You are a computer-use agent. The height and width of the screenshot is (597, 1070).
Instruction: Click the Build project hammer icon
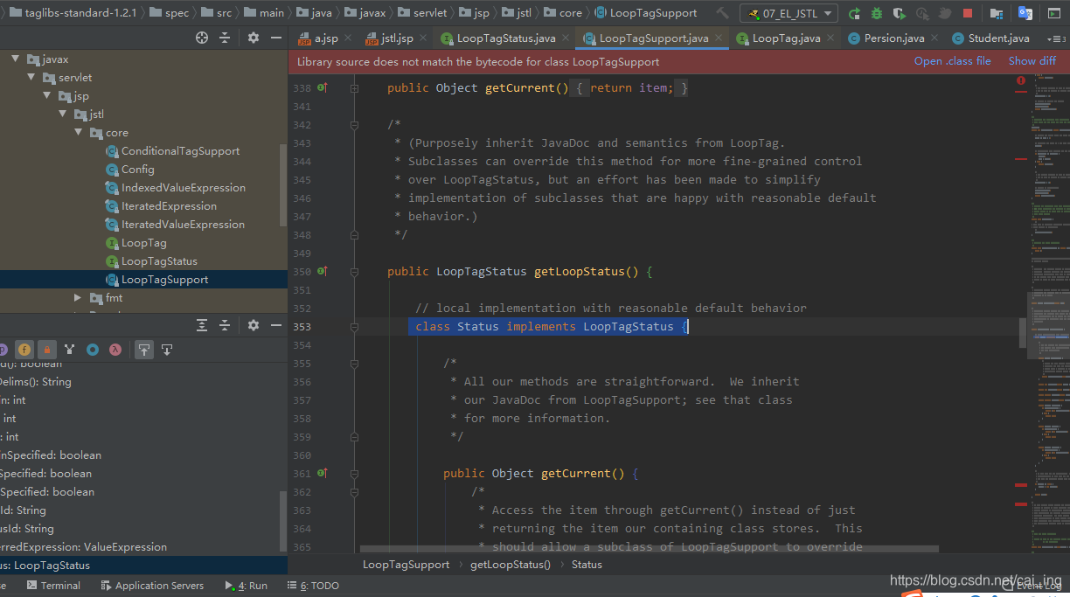(x=722, y=13)
